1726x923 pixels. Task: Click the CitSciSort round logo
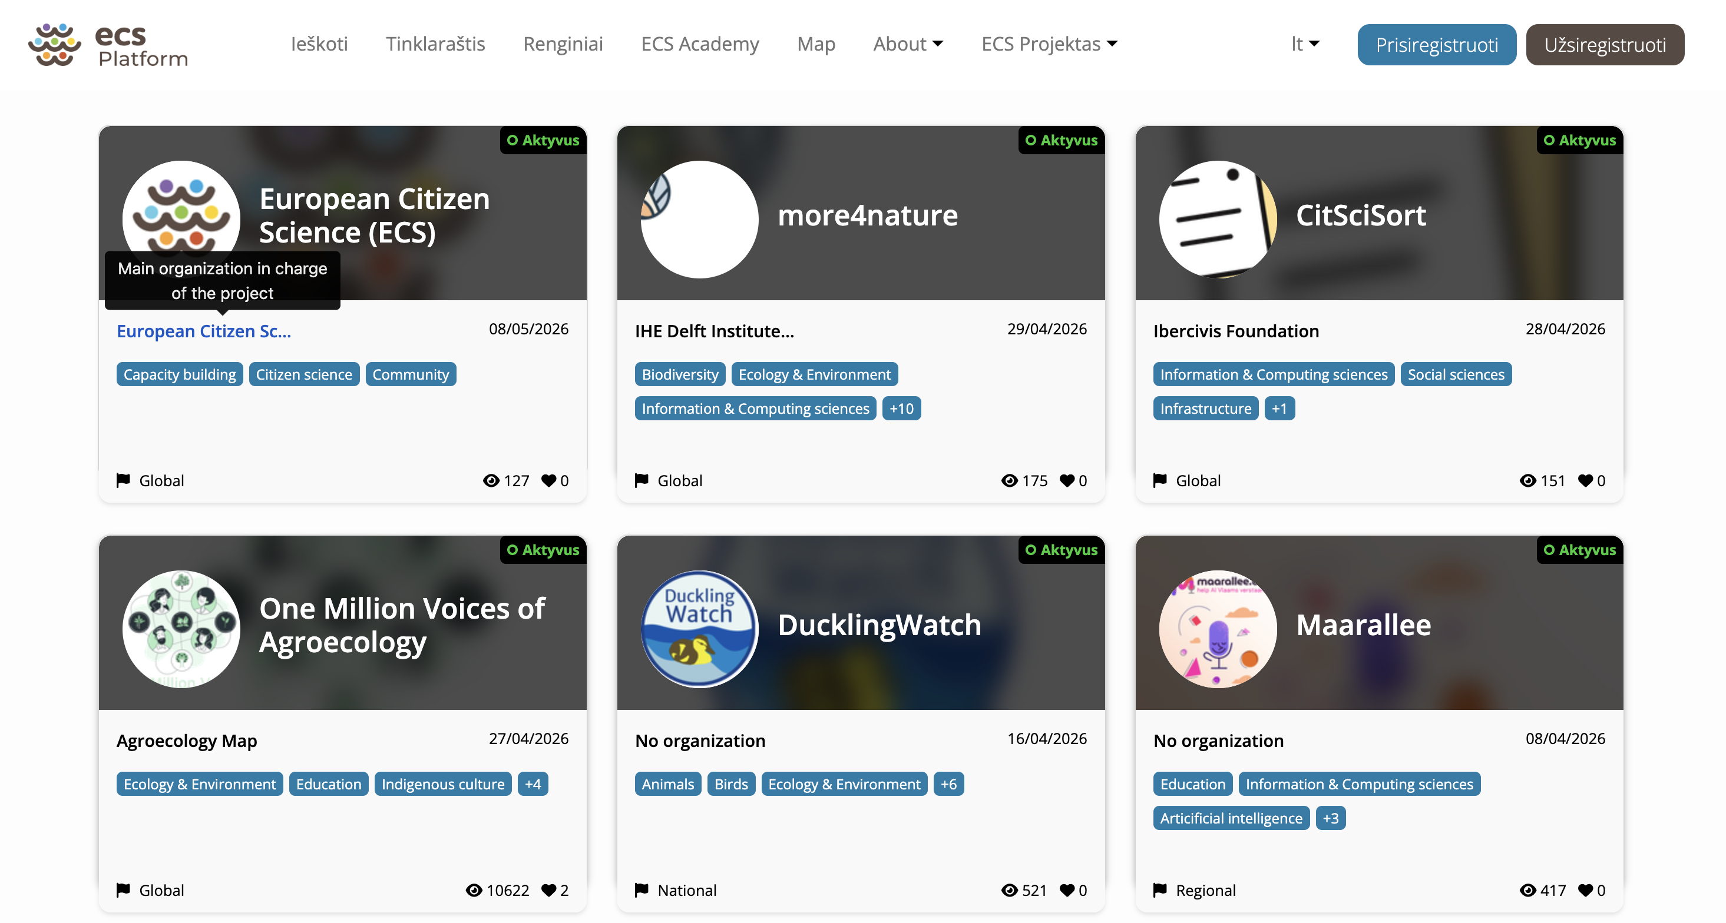(1218, 219)
